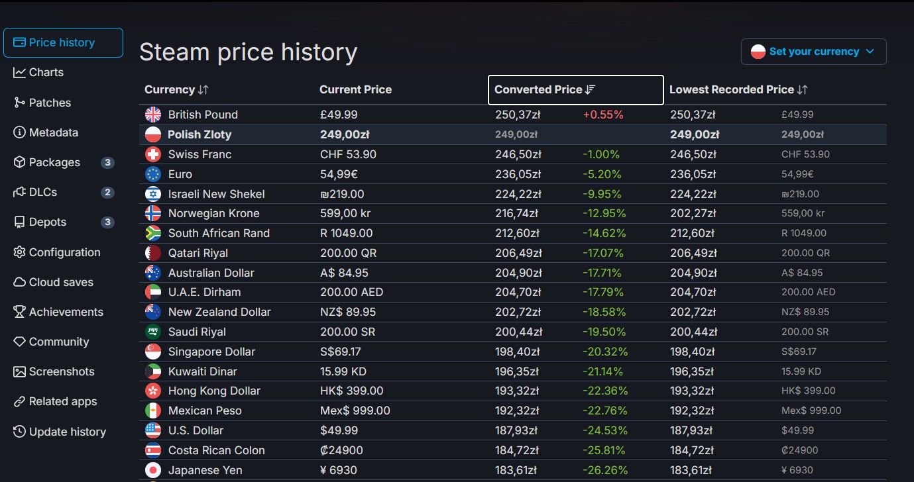Click the Patches branch icon

pyautogui.click(x=19, y=103)
